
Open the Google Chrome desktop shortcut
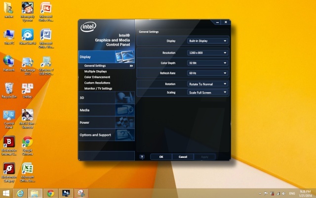(28, 146)
